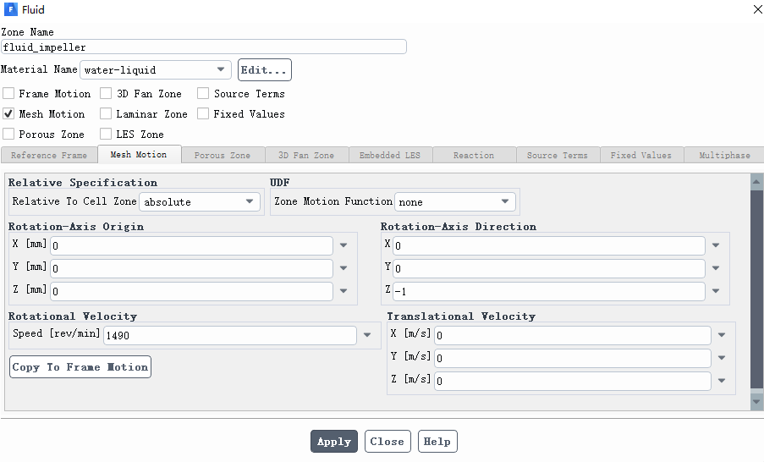764x462 pixels.
Task: Open Rotation-Axis Direction Z options arrow
Action: pos(716,291)
